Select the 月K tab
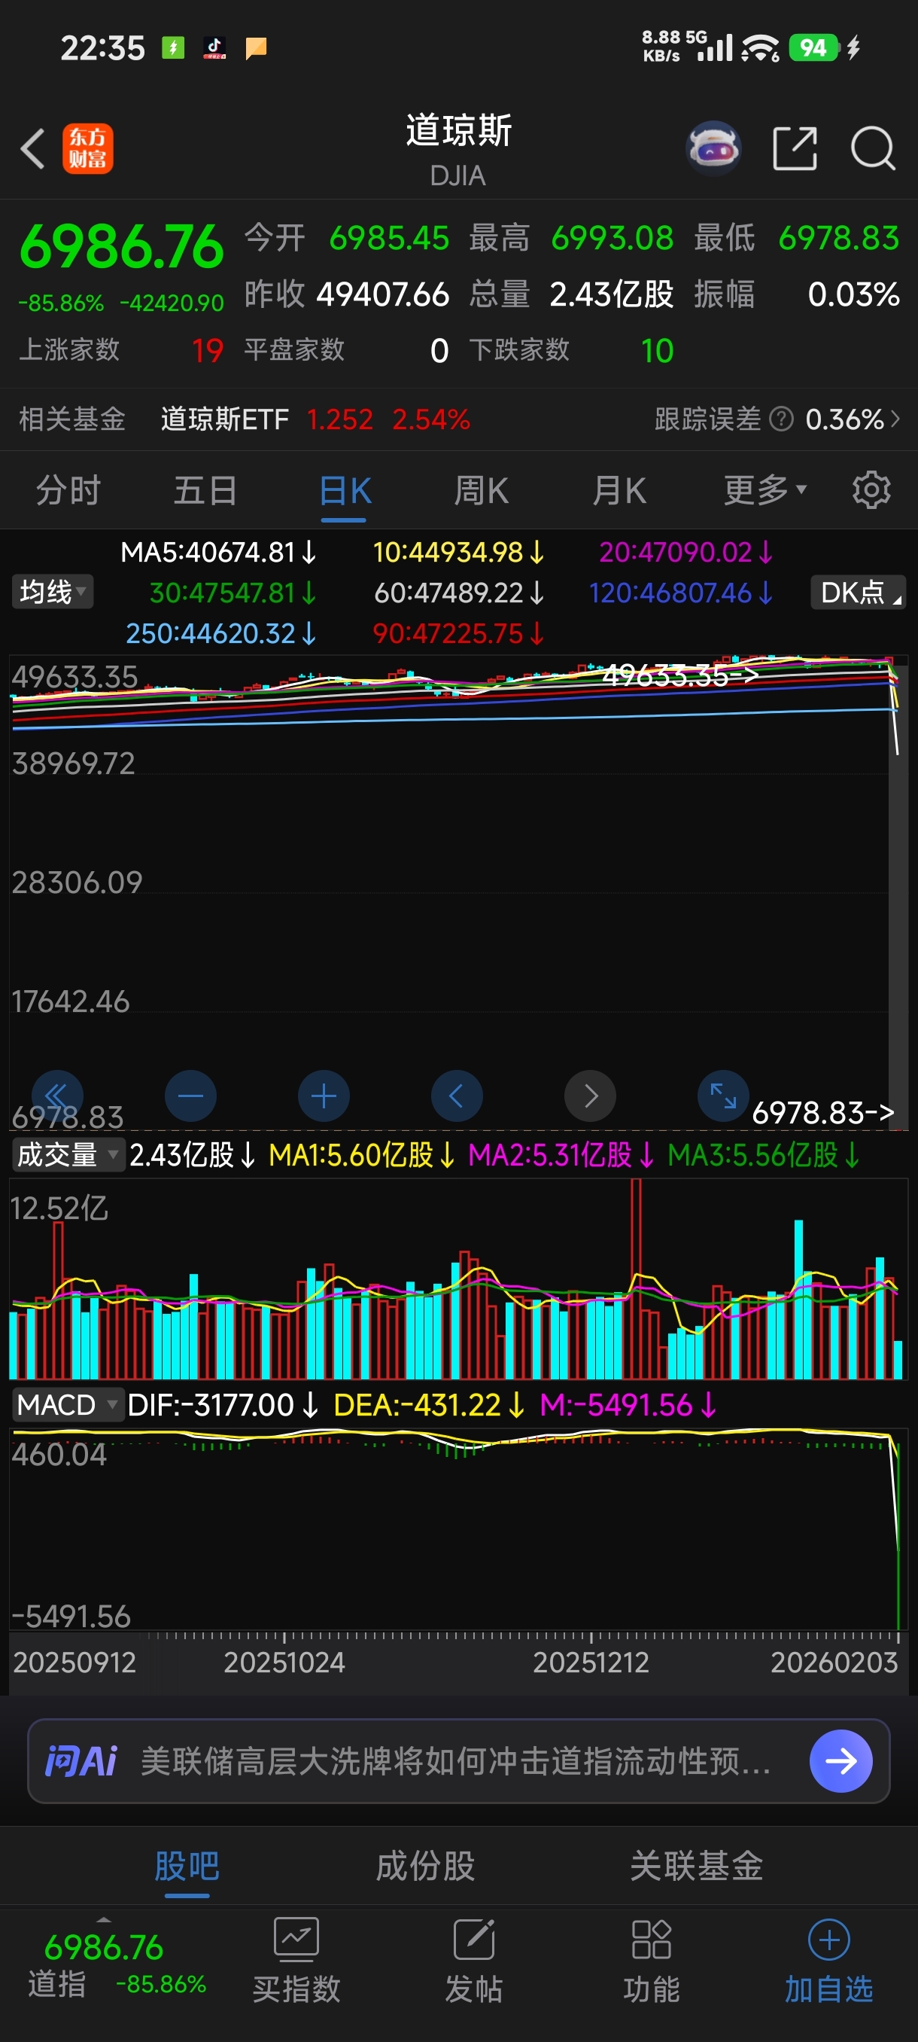This screenshot has width=918, height=2042. point(619,490)
